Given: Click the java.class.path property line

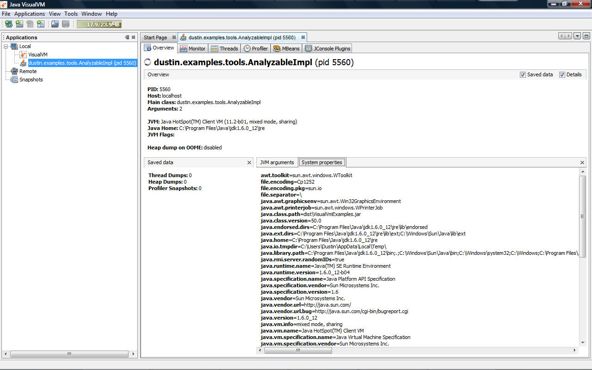Looking at the screenshot, I should click(311, 214).
